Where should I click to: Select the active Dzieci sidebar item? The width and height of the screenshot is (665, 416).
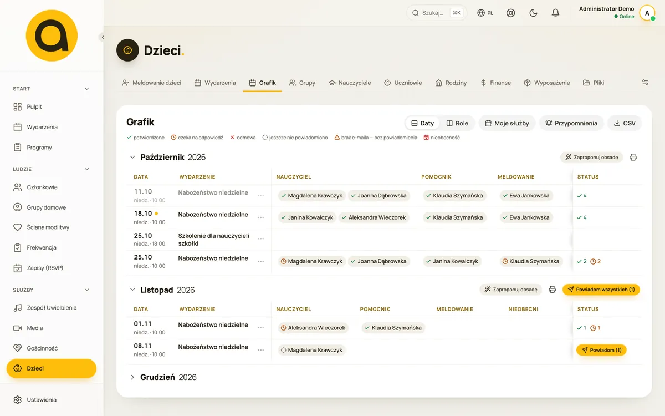click(x=52, y=368)
